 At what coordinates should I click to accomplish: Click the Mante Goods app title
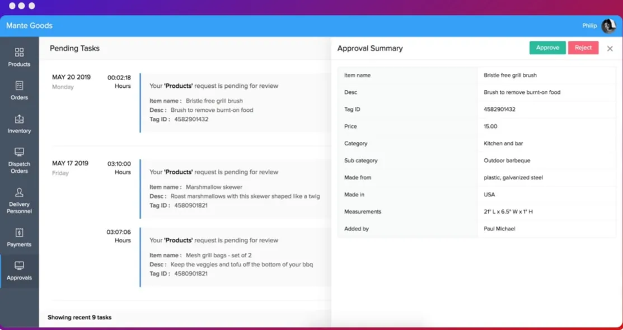tap(30, 26)
